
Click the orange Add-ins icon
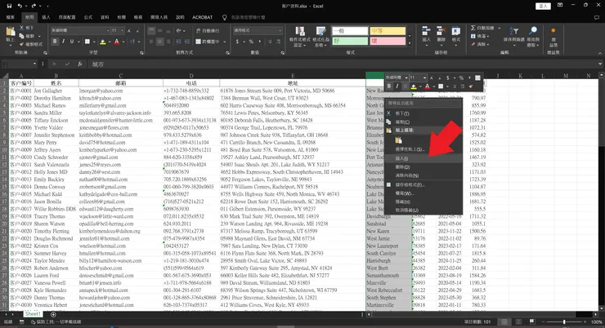click(x=553, y=31)
